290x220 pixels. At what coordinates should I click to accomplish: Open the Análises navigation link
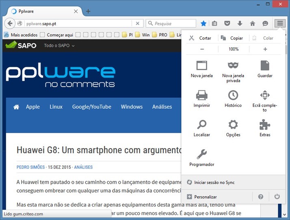(162, 107)
